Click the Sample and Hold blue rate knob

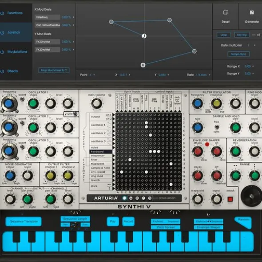pyautogui.click(x=198, y=128)
